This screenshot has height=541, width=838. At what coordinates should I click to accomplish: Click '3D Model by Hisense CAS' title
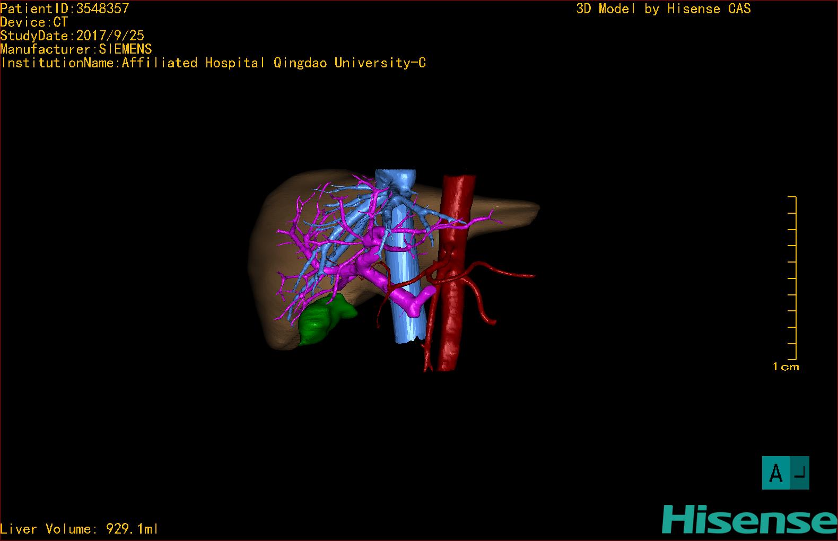tap(664, 8)
